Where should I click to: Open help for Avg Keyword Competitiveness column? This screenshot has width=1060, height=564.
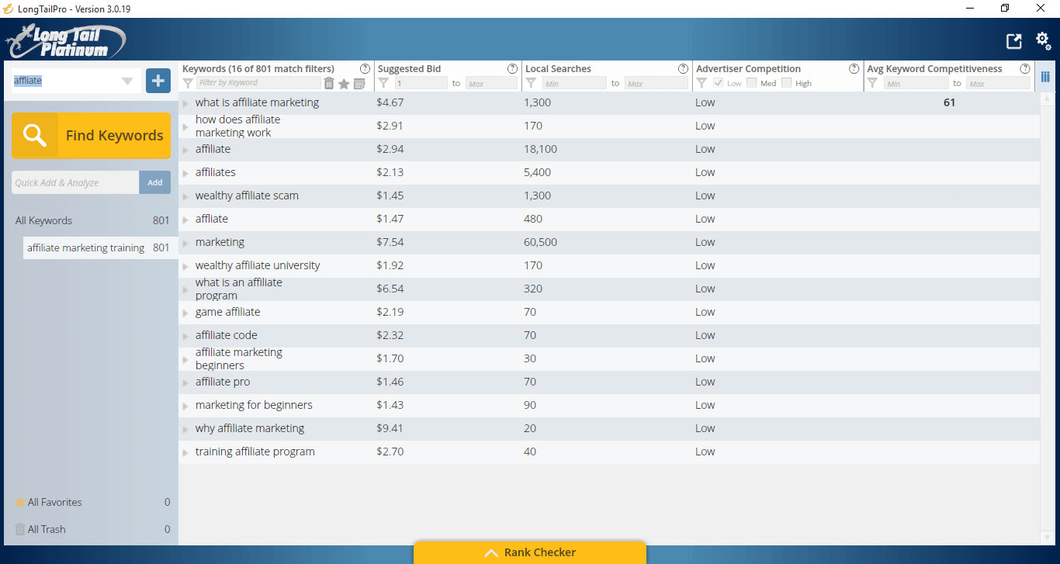pos(1025,68)
